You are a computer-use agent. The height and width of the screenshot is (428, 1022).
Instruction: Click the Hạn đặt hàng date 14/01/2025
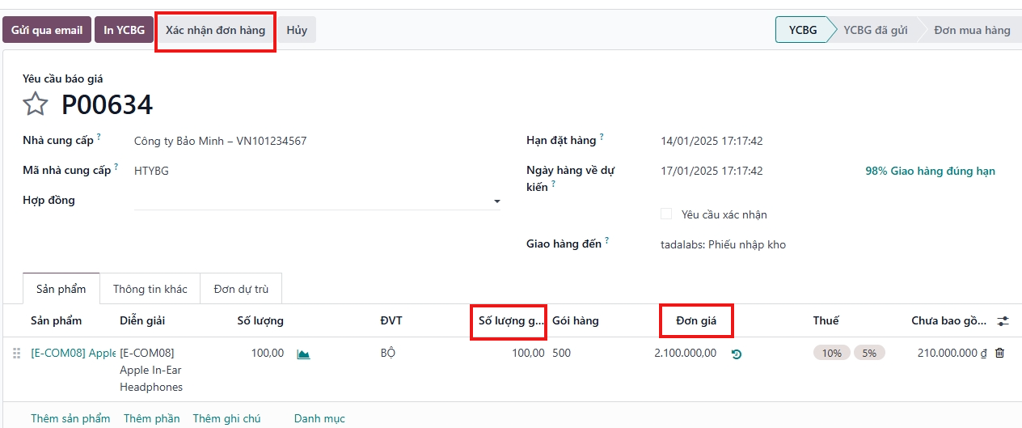[712, 141]
